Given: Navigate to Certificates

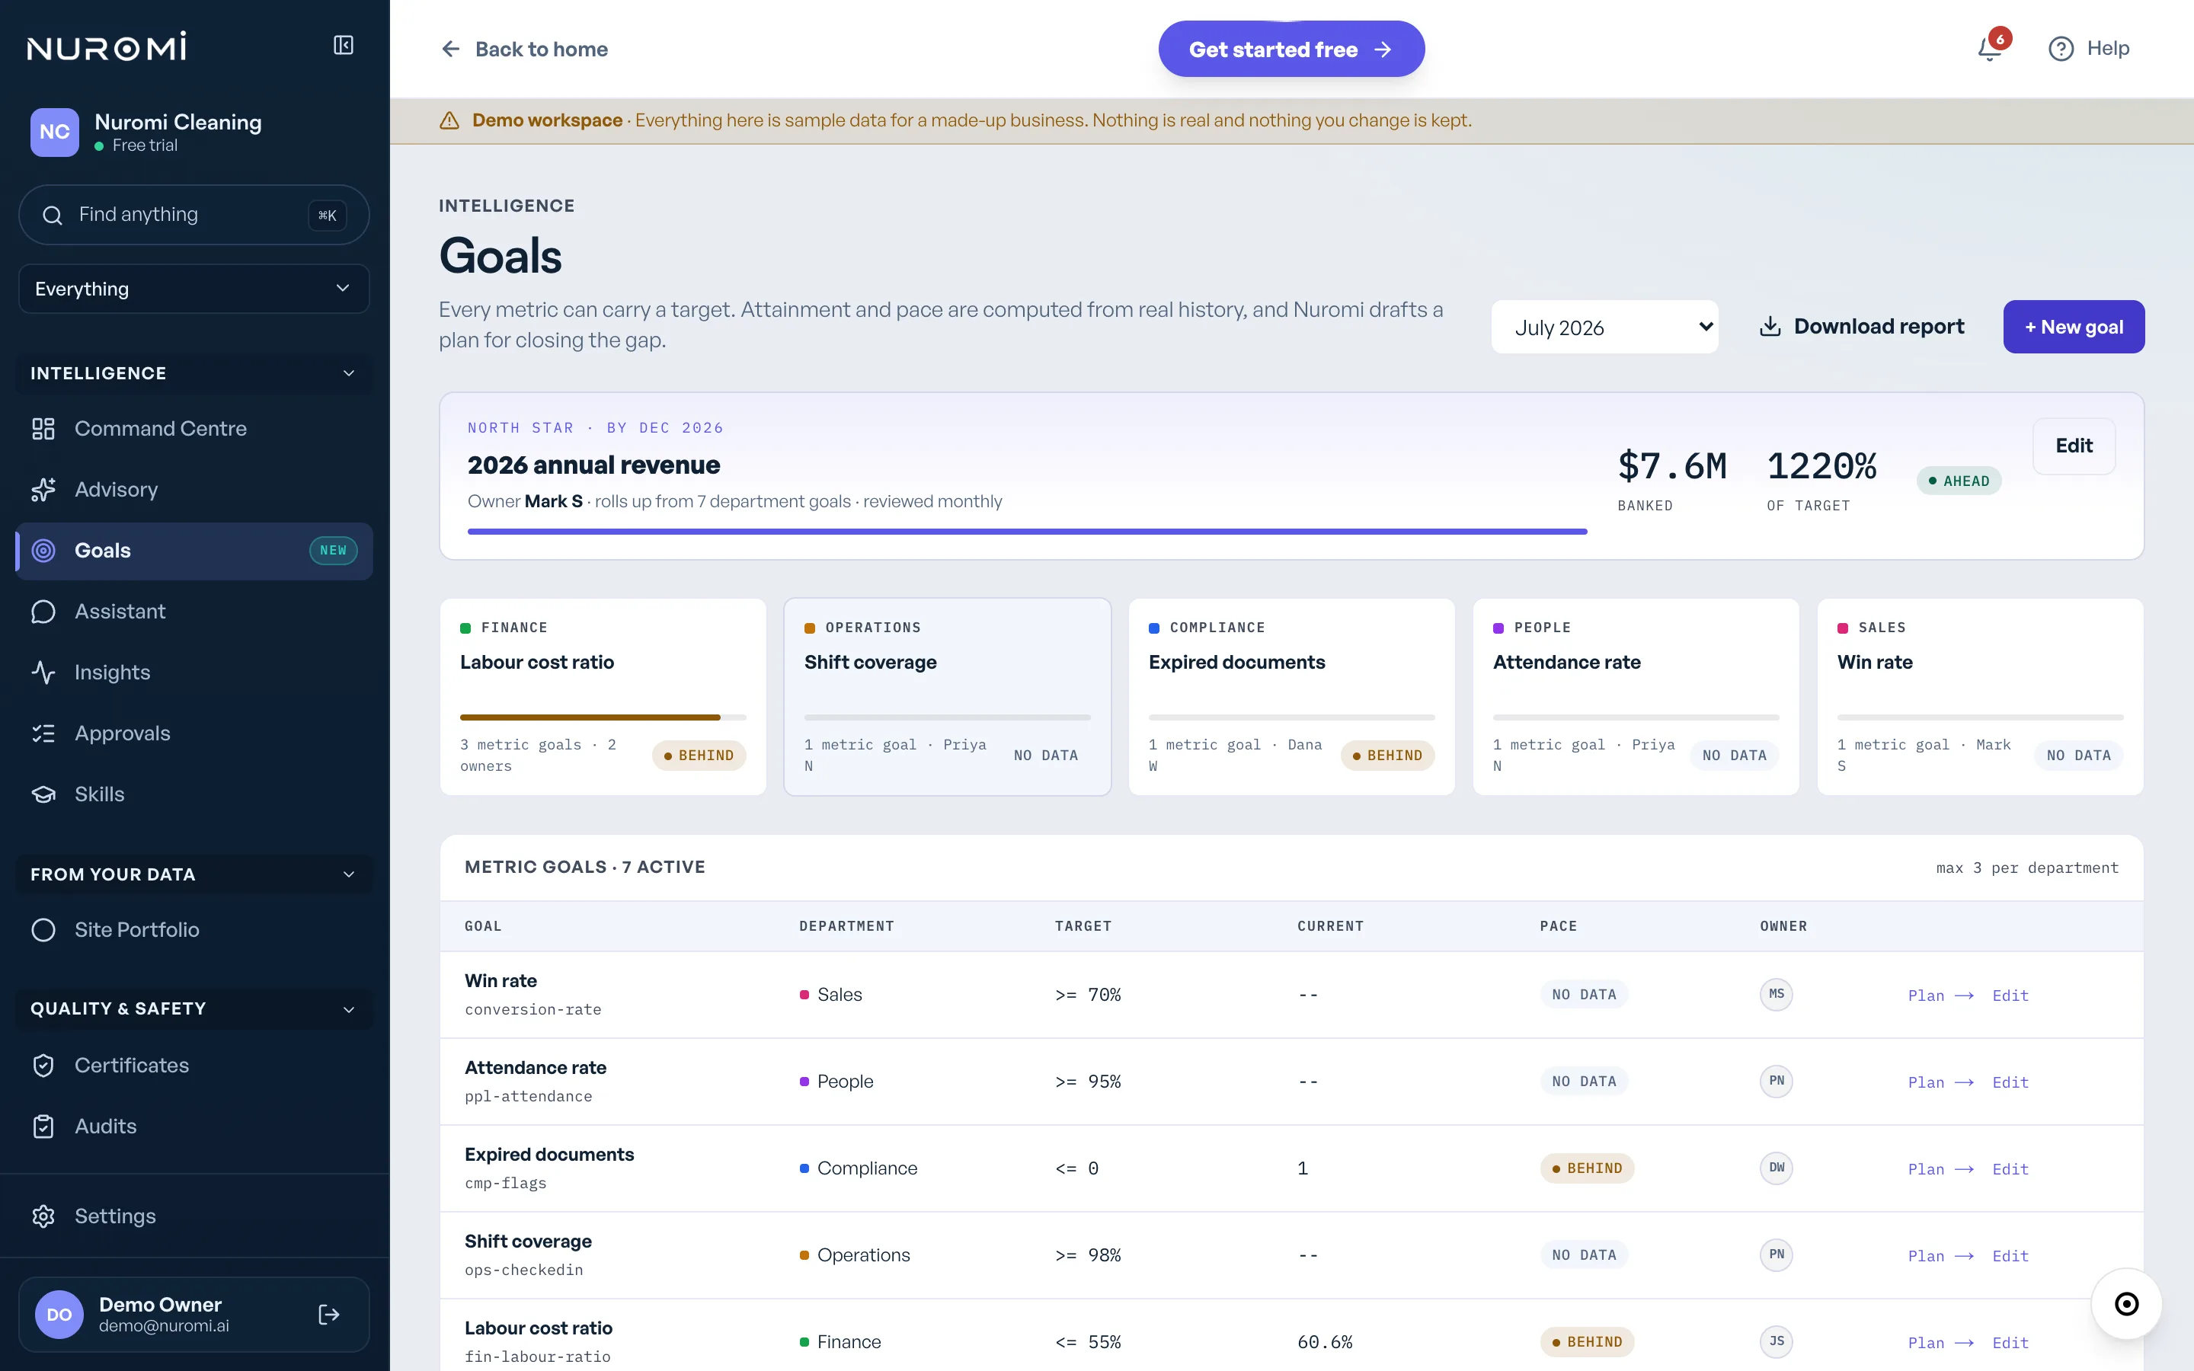Looking at the screenshot, I should [x=194, y=1066].
